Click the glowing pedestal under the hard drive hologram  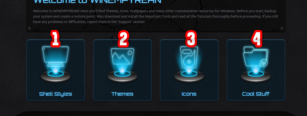click(189, 76)
